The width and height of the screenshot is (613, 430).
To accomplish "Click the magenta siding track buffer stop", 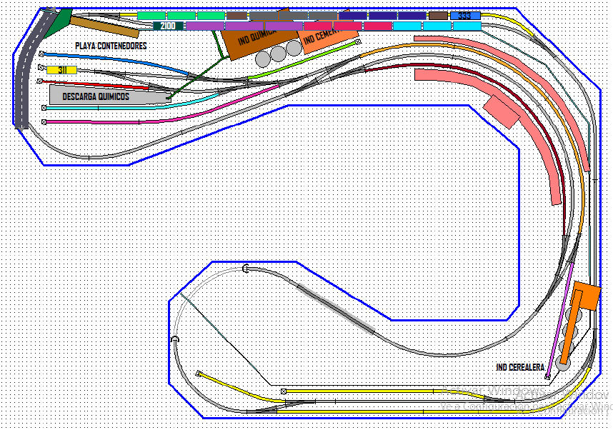I will click(44, 122).
